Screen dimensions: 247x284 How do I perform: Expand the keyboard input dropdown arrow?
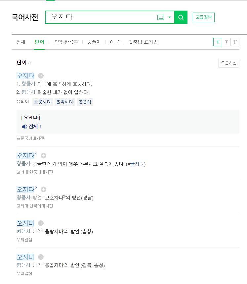170,17
